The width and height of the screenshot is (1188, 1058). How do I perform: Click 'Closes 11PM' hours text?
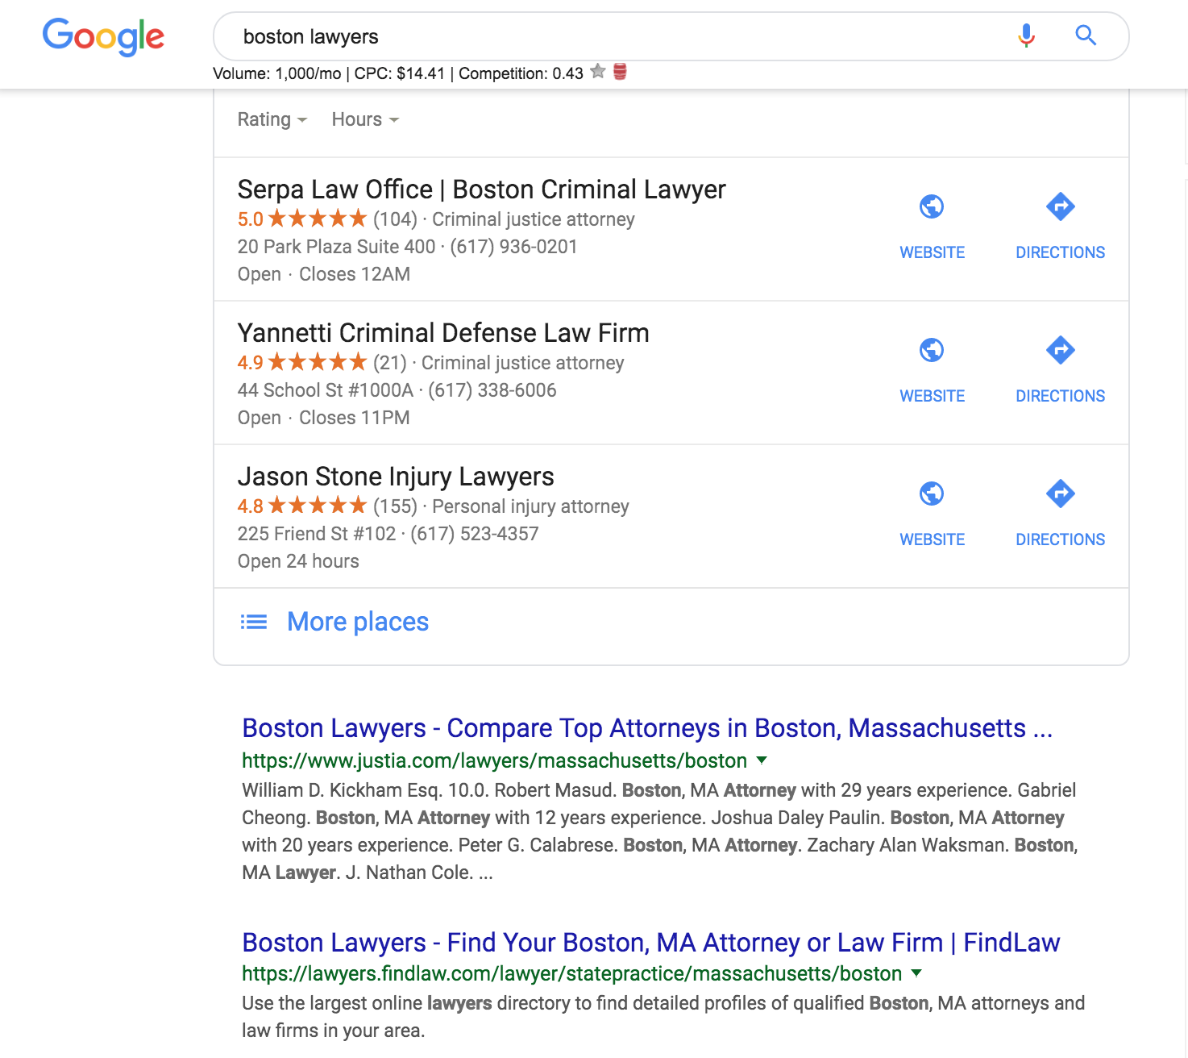click(355, 418)
